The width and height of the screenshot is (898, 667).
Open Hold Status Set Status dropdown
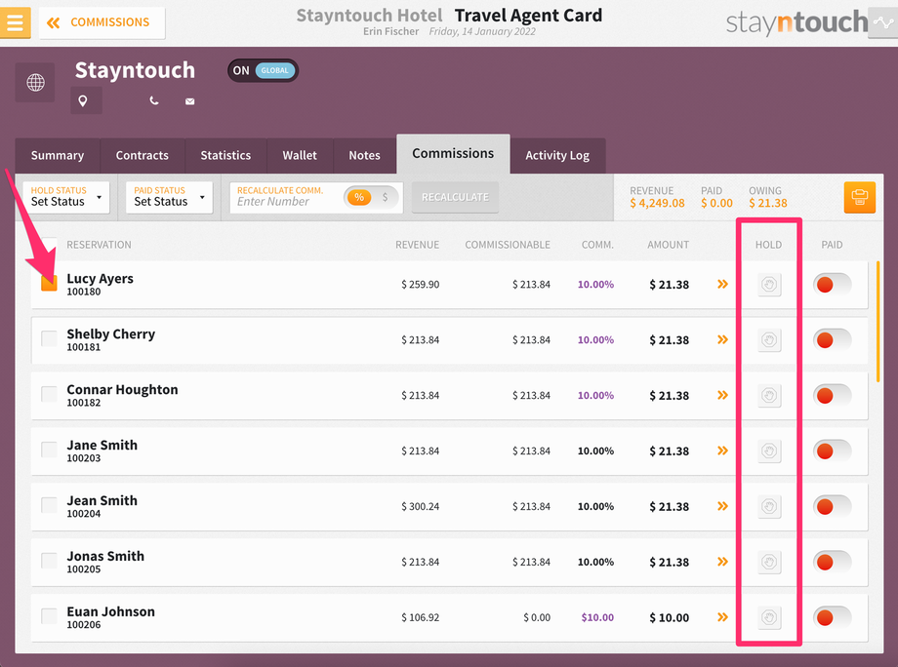[x=66, y=197]
